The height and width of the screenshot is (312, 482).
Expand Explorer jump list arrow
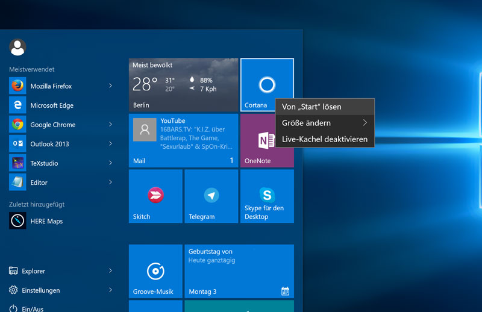click(110, 270)
